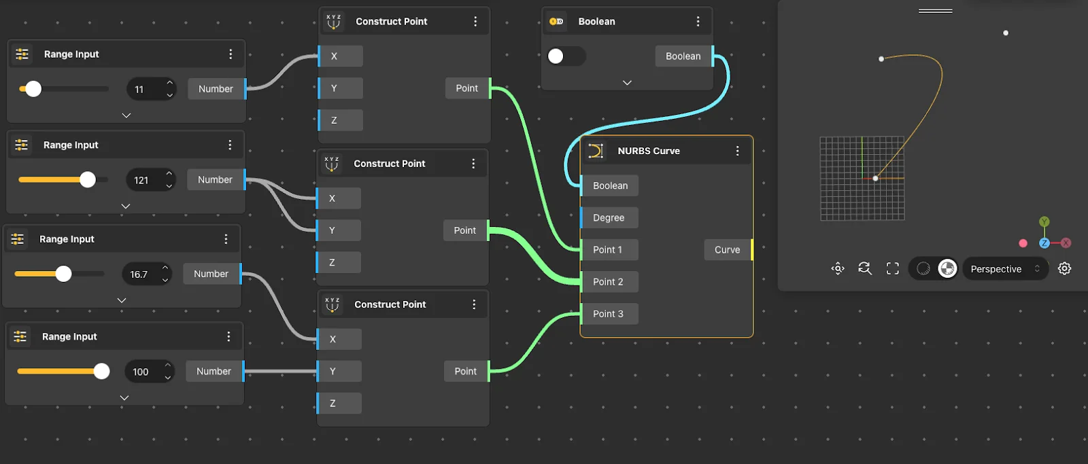Click the reset zoom icon in viewport
1088x464 pixels.
865,269
